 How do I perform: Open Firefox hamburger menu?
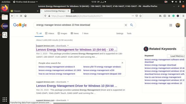pyautogui.click(x=183, y=16)
